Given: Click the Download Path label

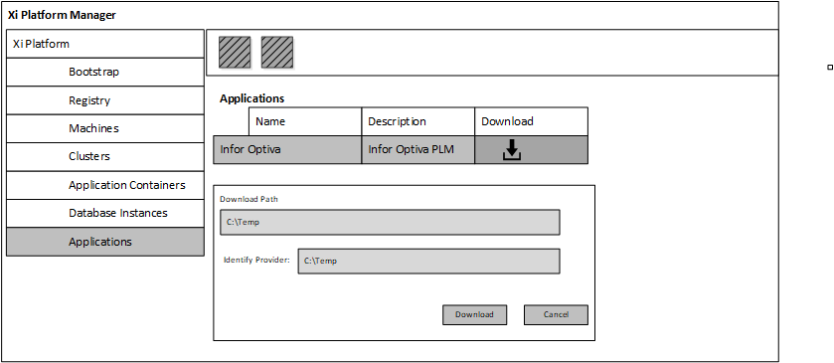Looking at the screenshot, I should pos(249,199).
